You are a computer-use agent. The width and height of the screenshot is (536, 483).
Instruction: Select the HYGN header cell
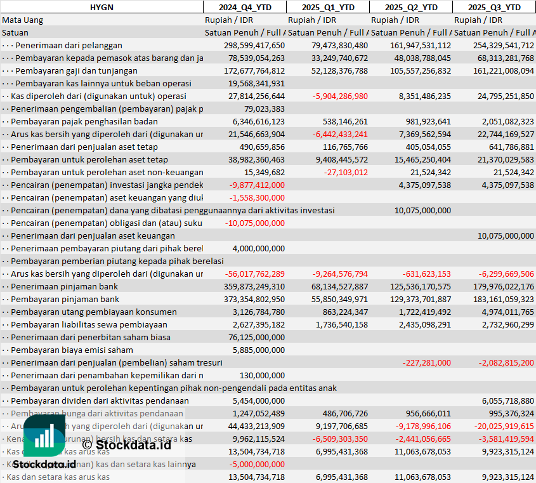point(101,7)
